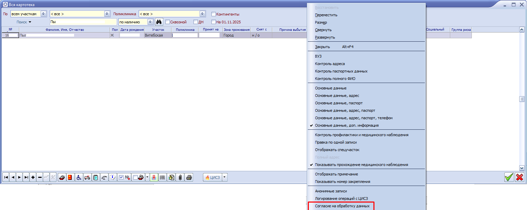Click the ambulance icon in toolbar

(x=87, y=177)
